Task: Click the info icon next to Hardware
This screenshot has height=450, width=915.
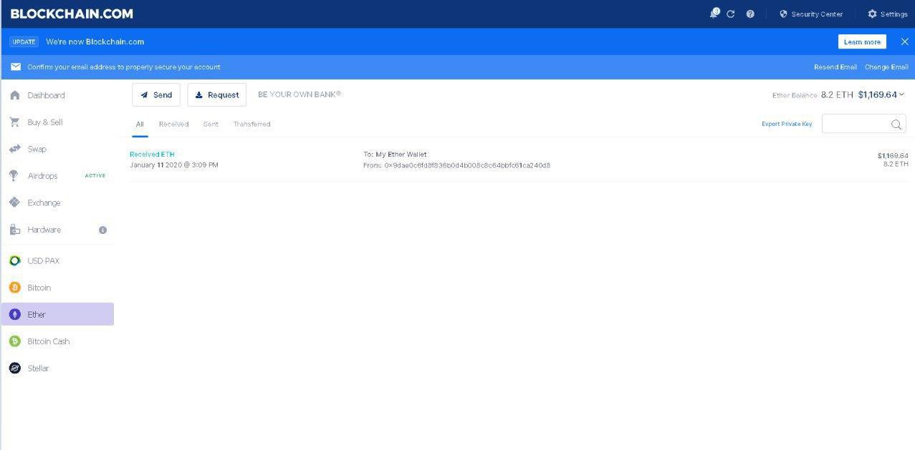Action: (x=102, y=230)
